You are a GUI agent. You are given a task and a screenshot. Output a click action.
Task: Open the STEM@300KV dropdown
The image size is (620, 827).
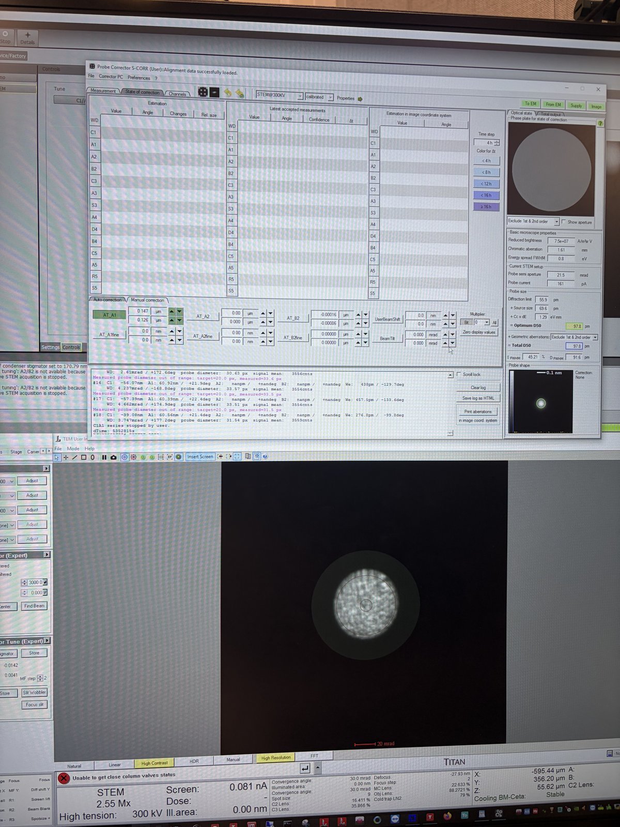[x=280, y=95]
